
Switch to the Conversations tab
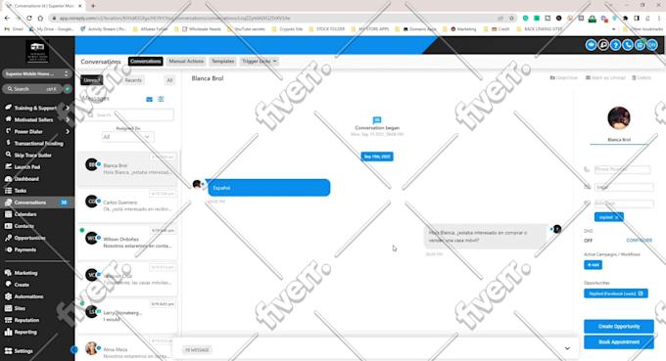click(146, 62)
